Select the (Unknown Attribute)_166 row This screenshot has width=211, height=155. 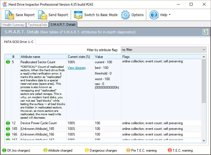pos(103,134)
